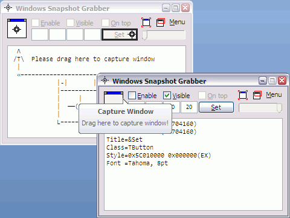Click the title bar crosshair icon of back window
The height and width of the screenshot is (218, 290).
tap(8, 8)
